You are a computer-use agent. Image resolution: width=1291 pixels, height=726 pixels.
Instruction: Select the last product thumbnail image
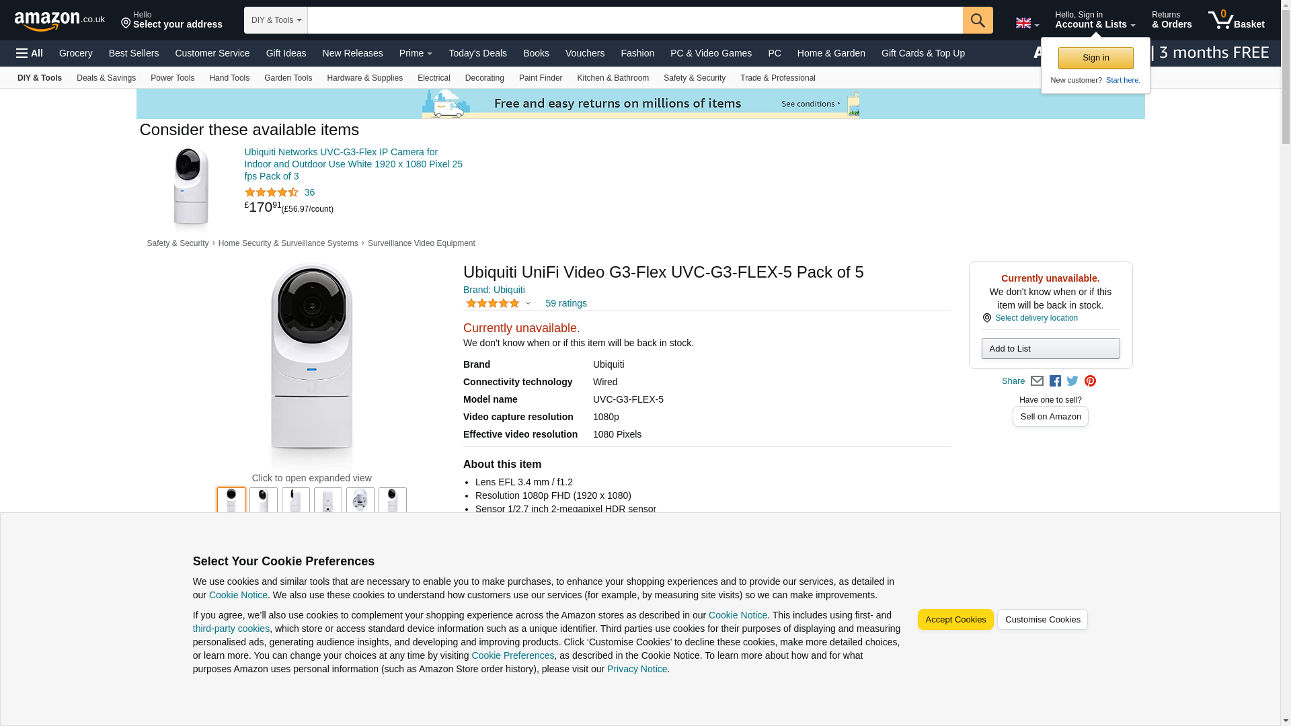[392, 501]
